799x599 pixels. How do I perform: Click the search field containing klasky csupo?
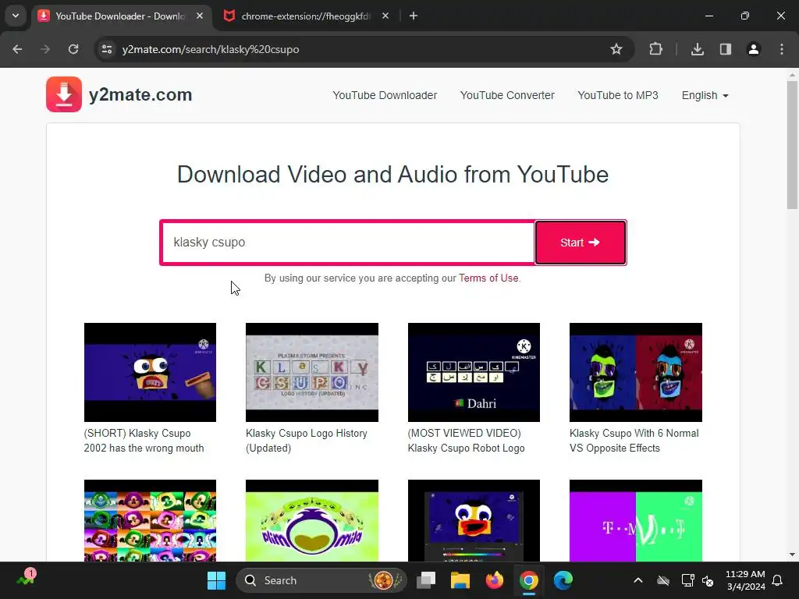point(348,243)
